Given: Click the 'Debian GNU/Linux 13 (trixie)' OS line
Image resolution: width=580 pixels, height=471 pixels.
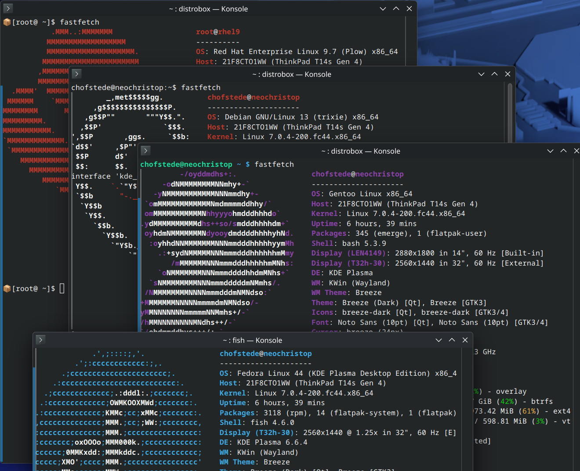Looking at the screenshot, I should coord(293,117).
